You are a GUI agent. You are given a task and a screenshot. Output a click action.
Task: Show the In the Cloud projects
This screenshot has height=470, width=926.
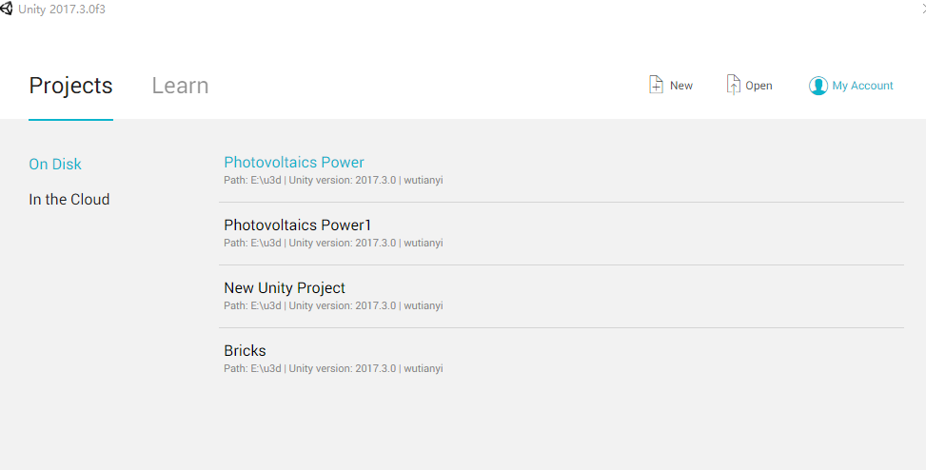click(69, 200)
